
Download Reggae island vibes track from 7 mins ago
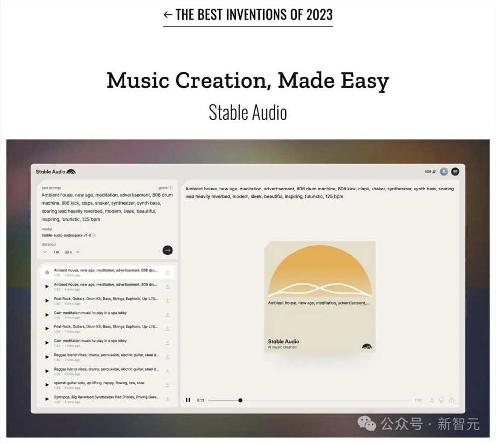click(x=167, y=357)
